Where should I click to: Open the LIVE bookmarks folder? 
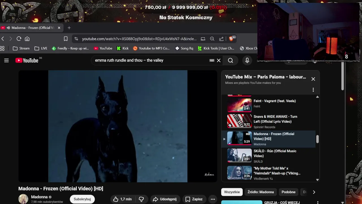[41, 48]
